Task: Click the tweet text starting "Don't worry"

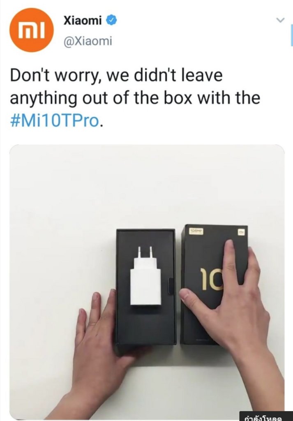Action: pyautogui.click(x=135, y=98)
